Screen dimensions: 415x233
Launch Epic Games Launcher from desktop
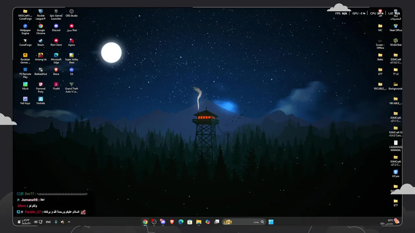click(x=56, y=15)
